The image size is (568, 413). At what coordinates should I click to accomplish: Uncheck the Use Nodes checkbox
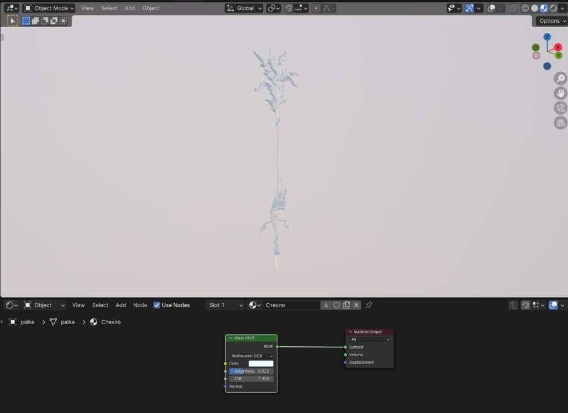click(157, 305)
